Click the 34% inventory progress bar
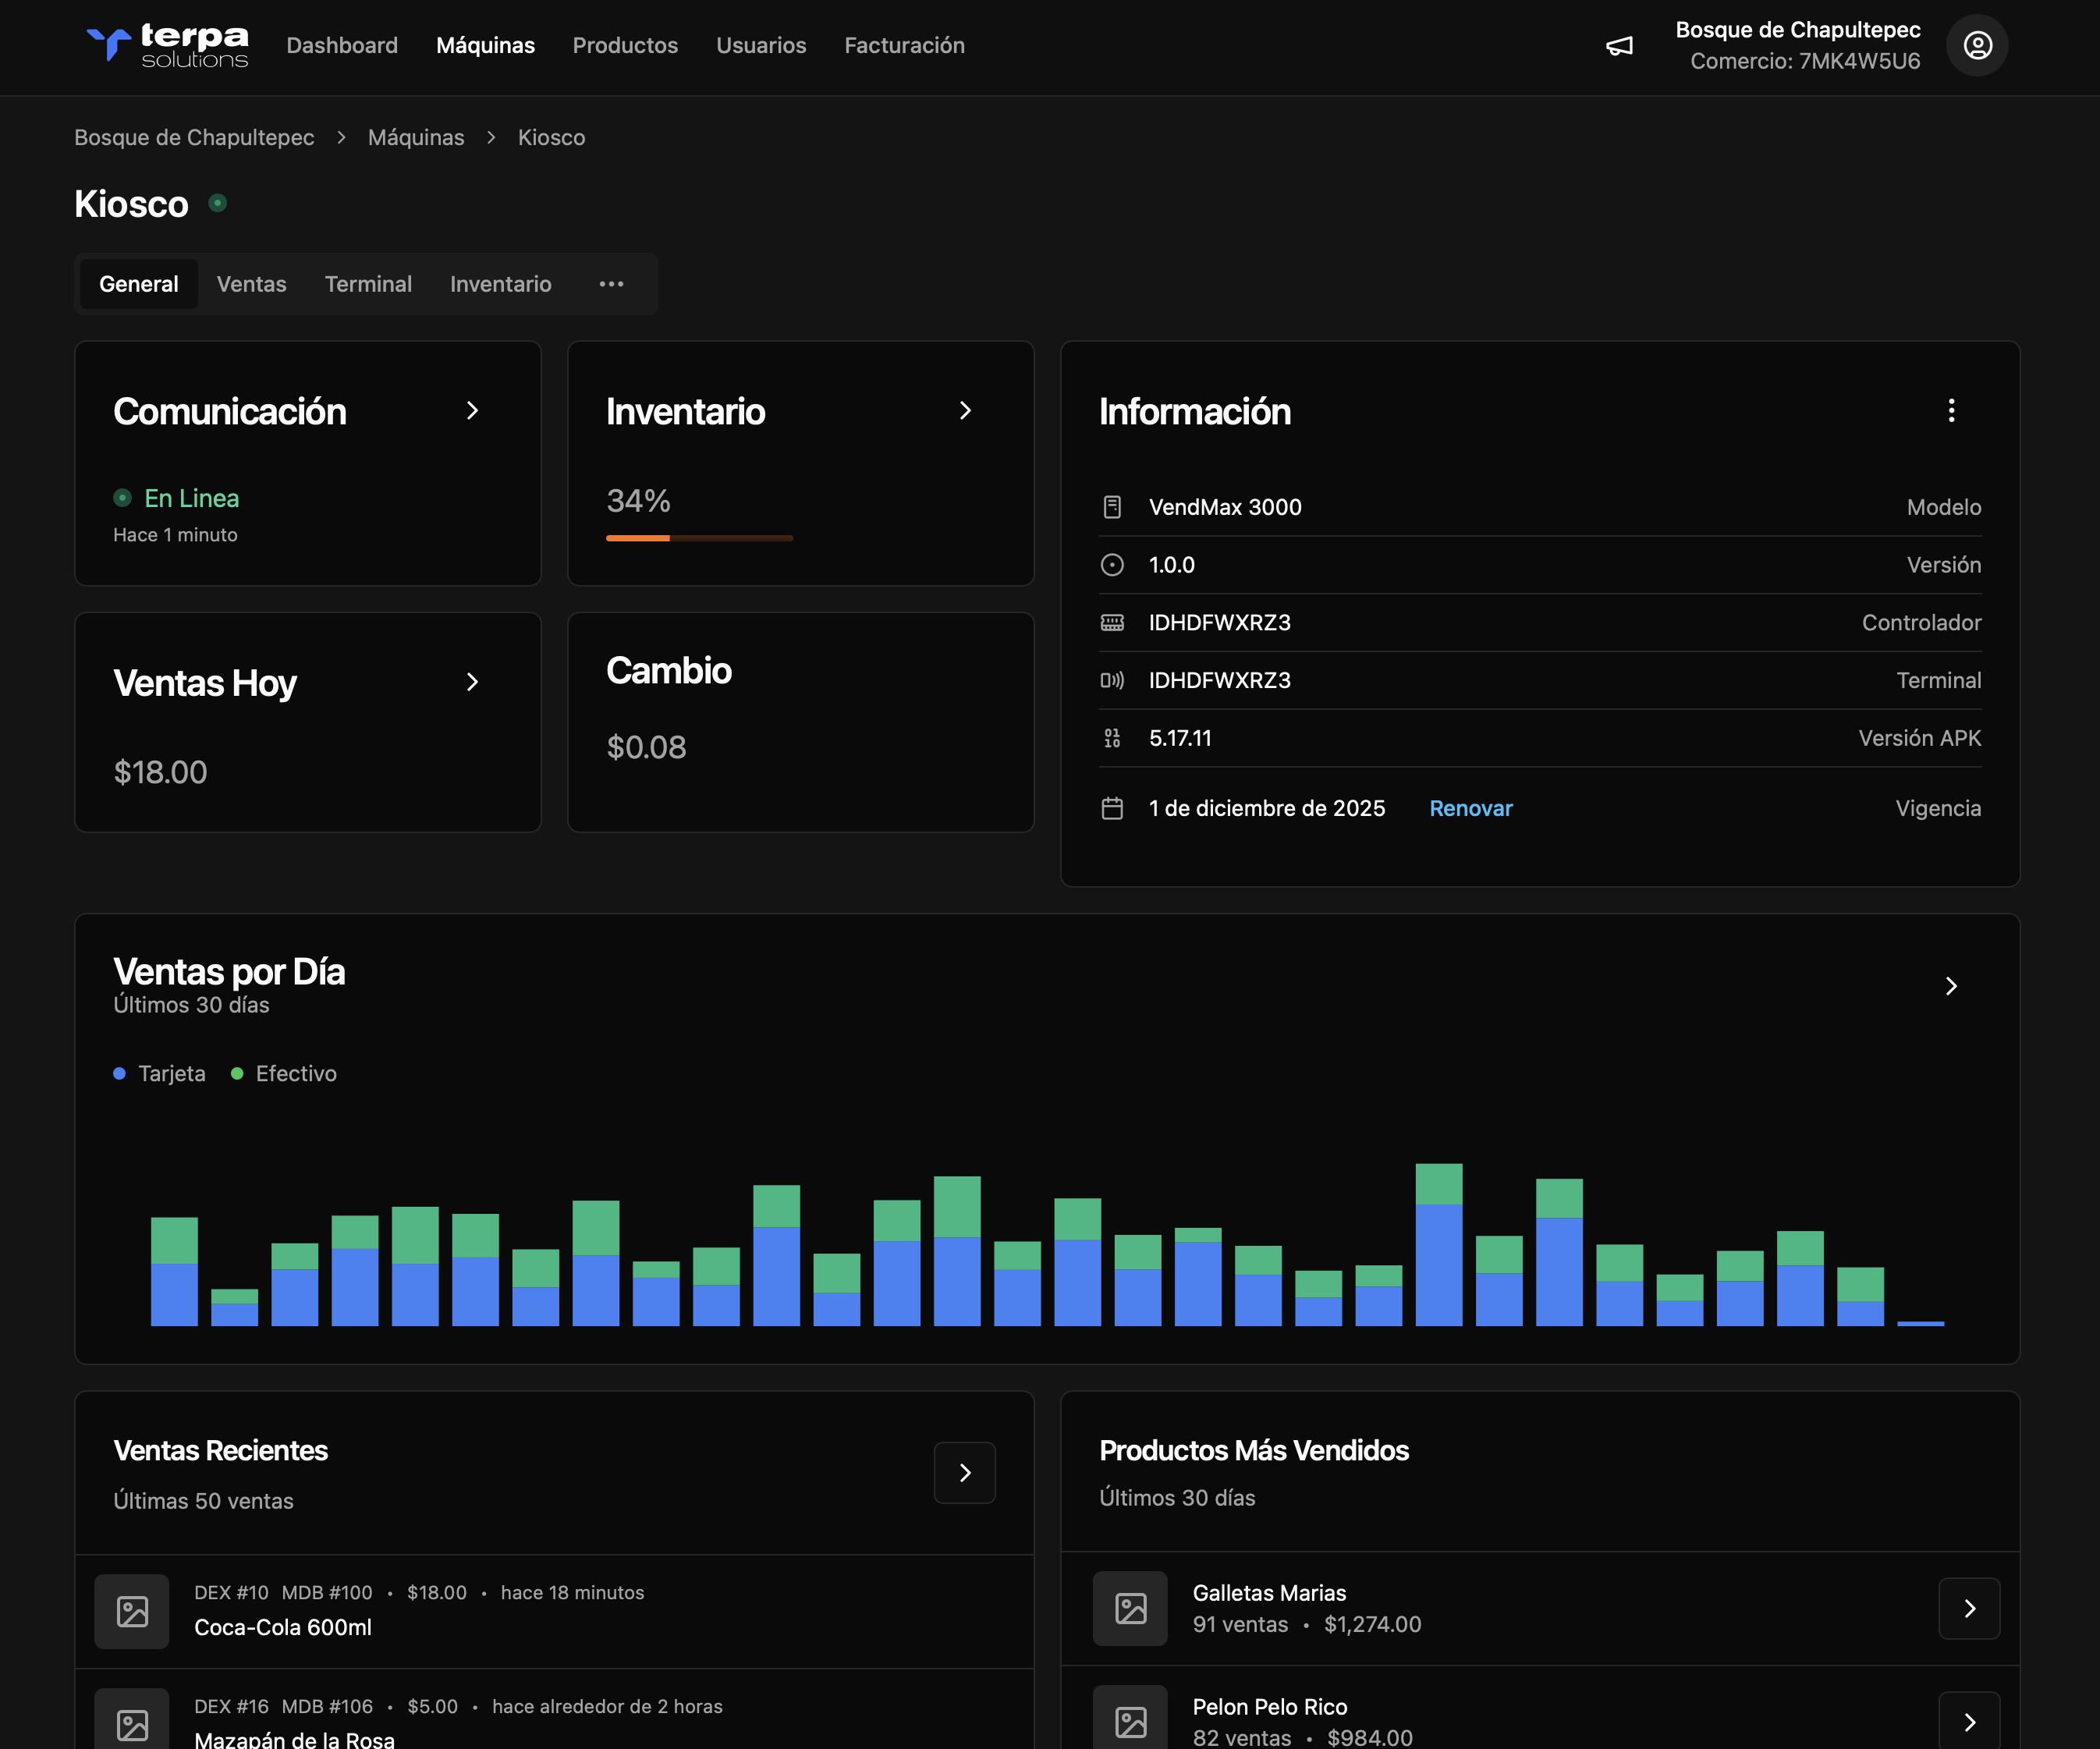 (x=699, y=538)
